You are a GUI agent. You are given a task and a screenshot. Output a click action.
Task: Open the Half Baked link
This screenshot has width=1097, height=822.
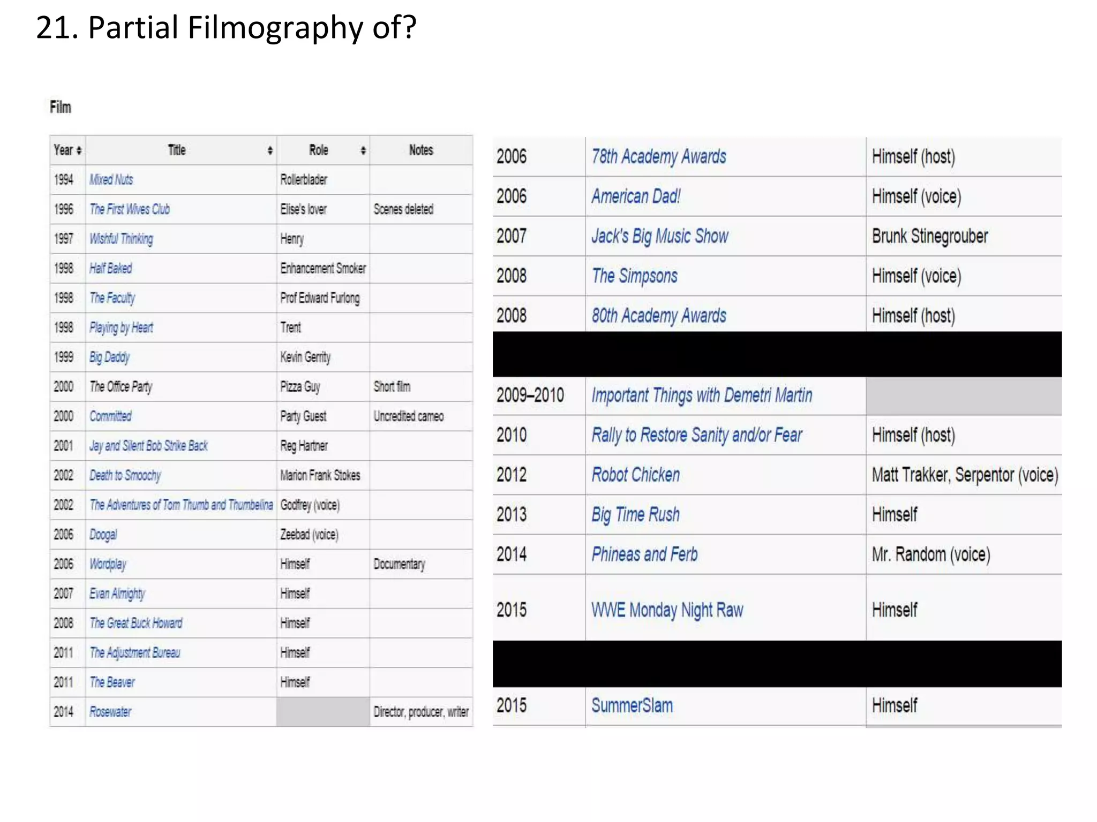click(x=111, y=268)
